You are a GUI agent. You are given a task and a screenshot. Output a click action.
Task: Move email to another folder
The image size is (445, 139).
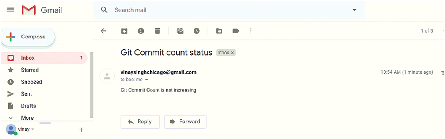tap(219, 31)
